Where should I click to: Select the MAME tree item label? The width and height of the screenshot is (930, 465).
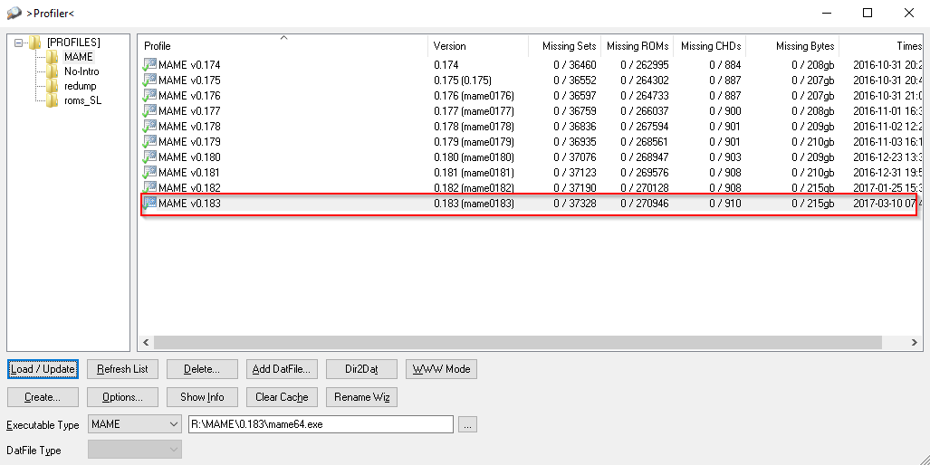(x=78, y=57)
